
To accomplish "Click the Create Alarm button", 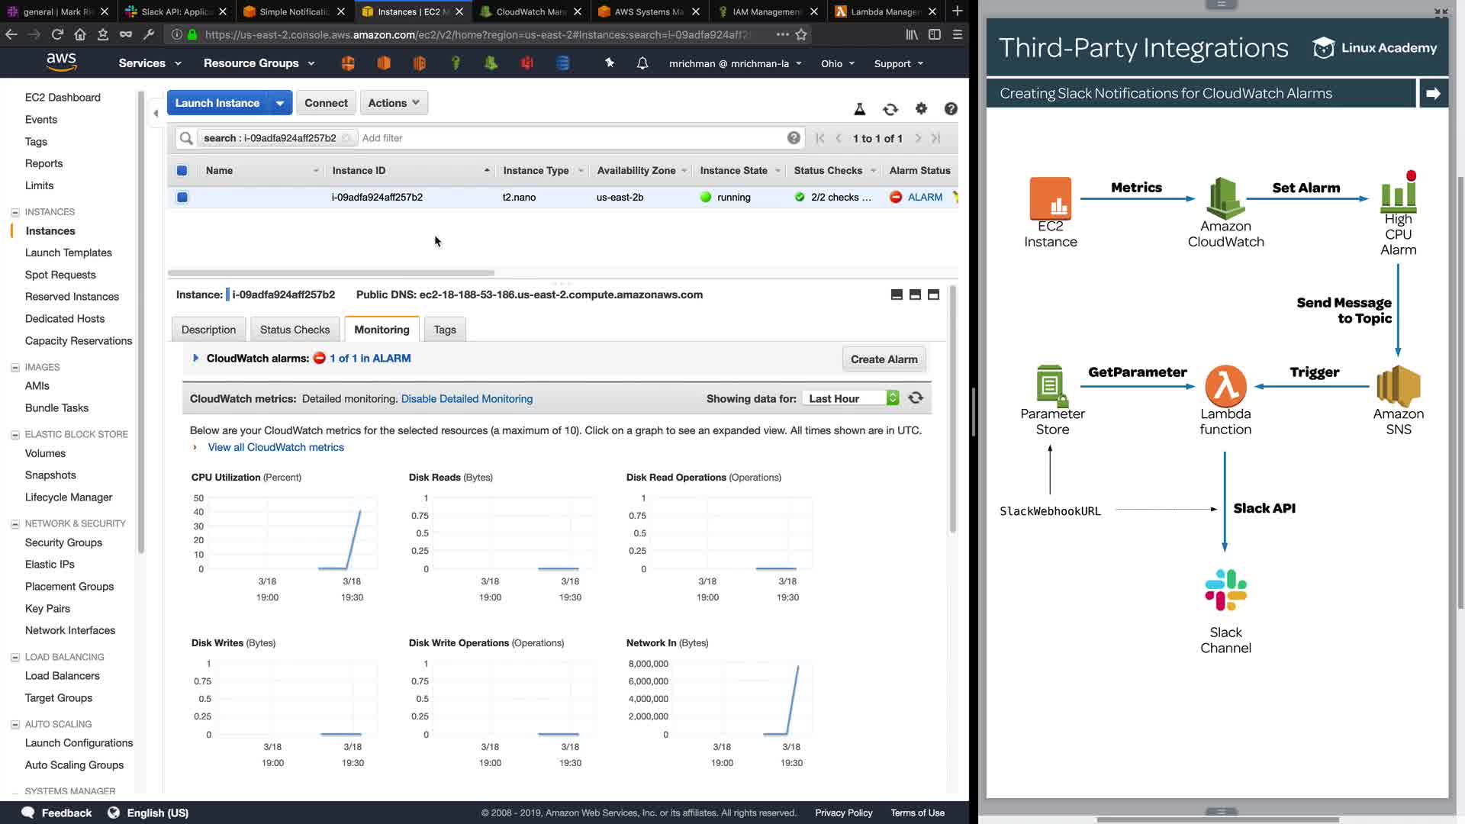I will pyautogui.click(x=884, y=359).
